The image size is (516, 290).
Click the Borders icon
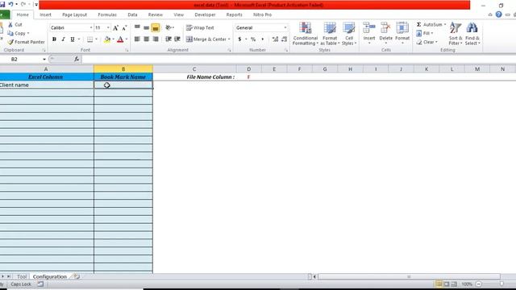[x=89, y=39]
